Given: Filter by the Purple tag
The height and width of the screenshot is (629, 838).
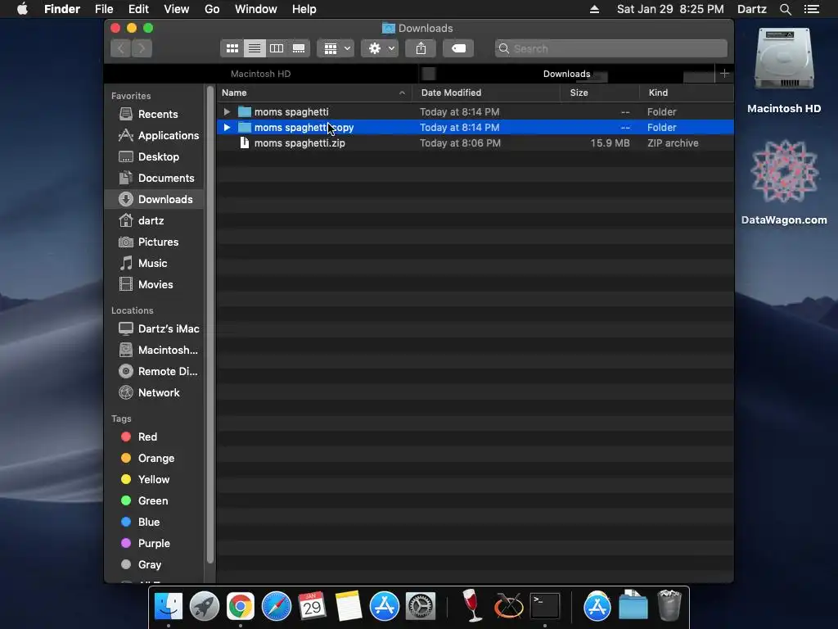Looking at the screenshot, I should coord(155,544).
